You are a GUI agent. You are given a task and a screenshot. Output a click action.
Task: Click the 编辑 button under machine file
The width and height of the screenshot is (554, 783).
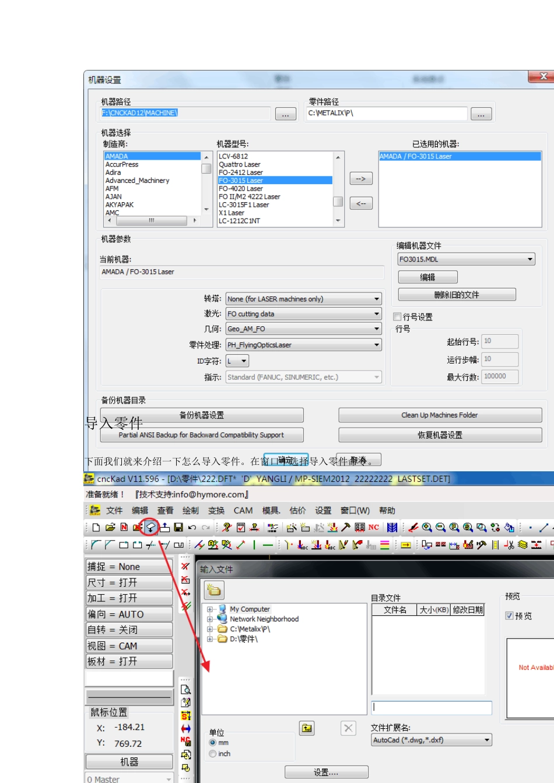pos(427,277)
